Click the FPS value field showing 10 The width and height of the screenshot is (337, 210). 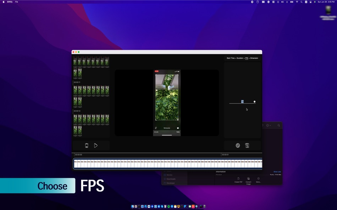click(242, 101)
